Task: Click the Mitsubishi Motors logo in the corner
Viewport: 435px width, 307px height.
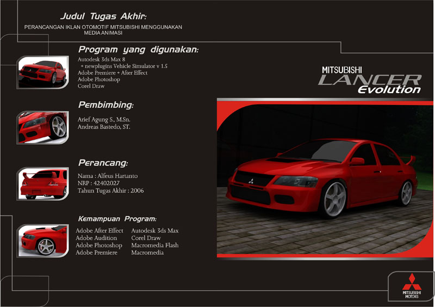Action: (x=411, y=285)
